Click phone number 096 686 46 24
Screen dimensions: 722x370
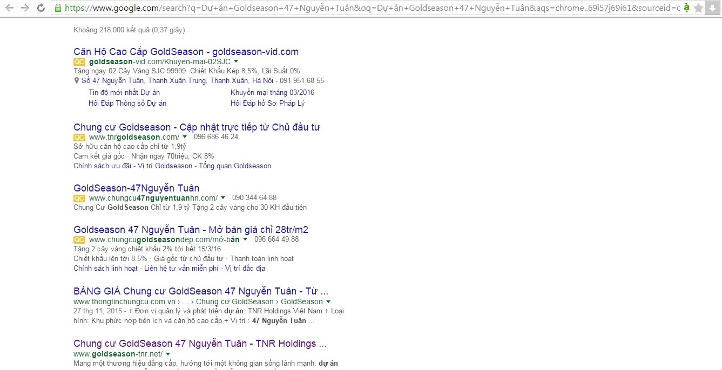point(216,137)
